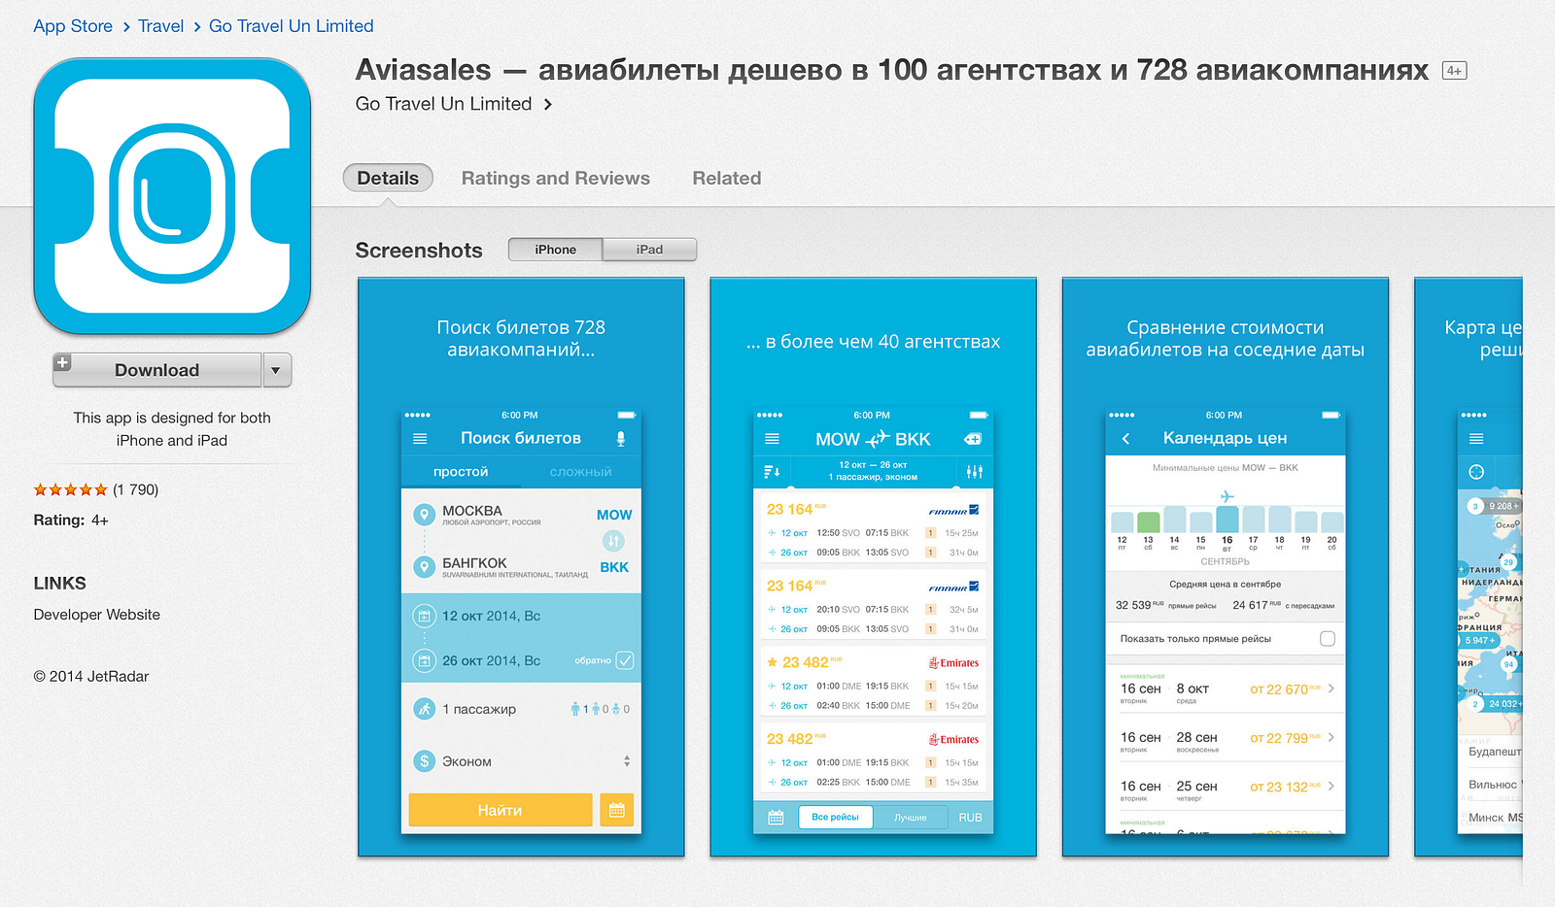The image size is (1555, 907).
Task: Tap first Finnair 23 164 flight result
Action: [x=873, y=529]
